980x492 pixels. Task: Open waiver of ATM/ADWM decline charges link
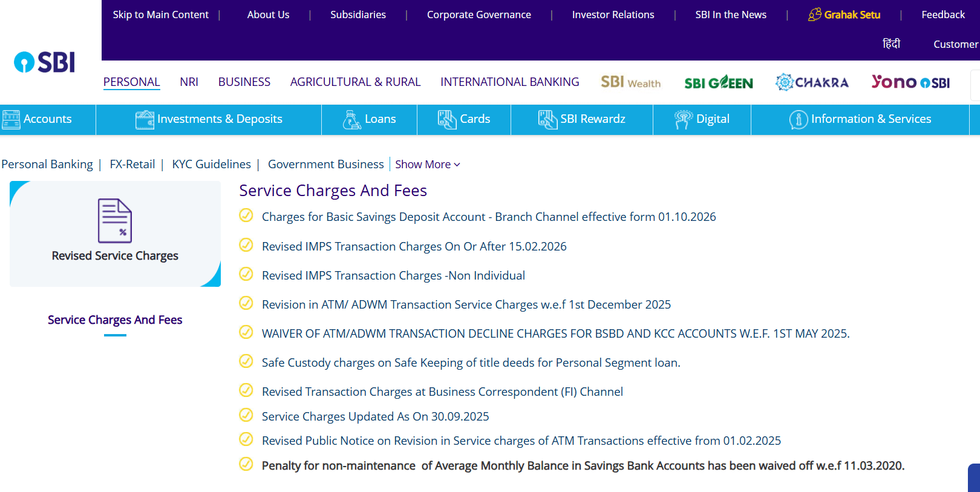pos(556,333)
